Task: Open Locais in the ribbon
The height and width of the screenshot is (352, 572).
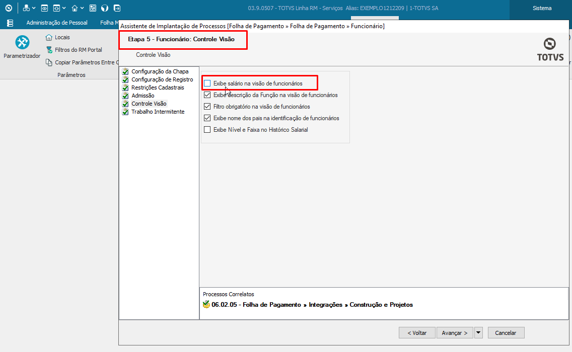Action: tap(62, 37)
